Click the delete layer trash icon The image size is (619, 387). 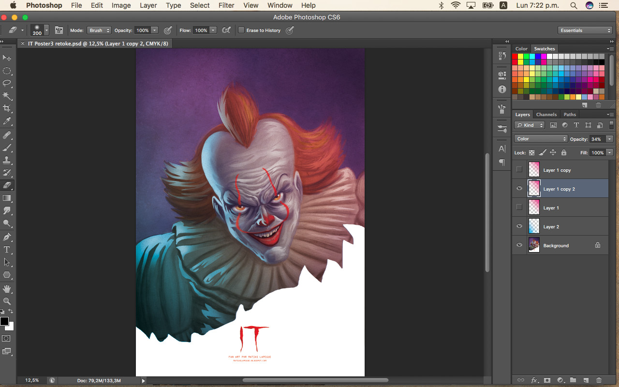tap(599, 380)
